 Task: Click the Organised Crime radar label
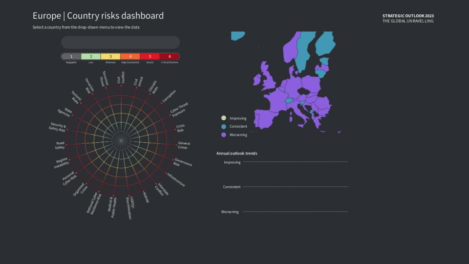point(81,190)
